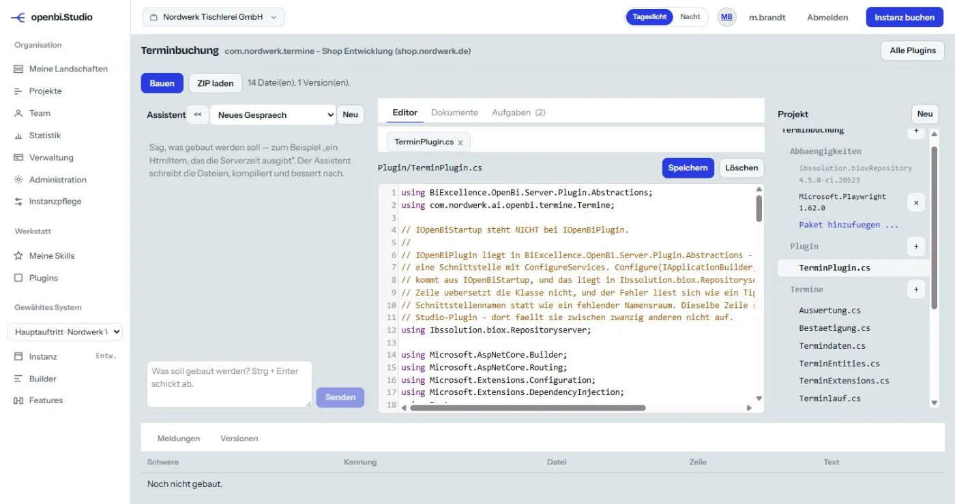Switch to Dokumente tab
The width and height of the screenshot is (955, 504).
pos(454,112)
